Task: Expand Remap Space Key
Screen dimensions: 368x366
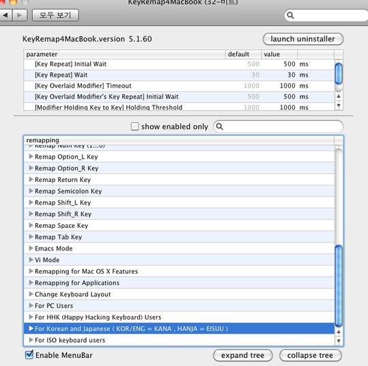Action: pos(31,225)
